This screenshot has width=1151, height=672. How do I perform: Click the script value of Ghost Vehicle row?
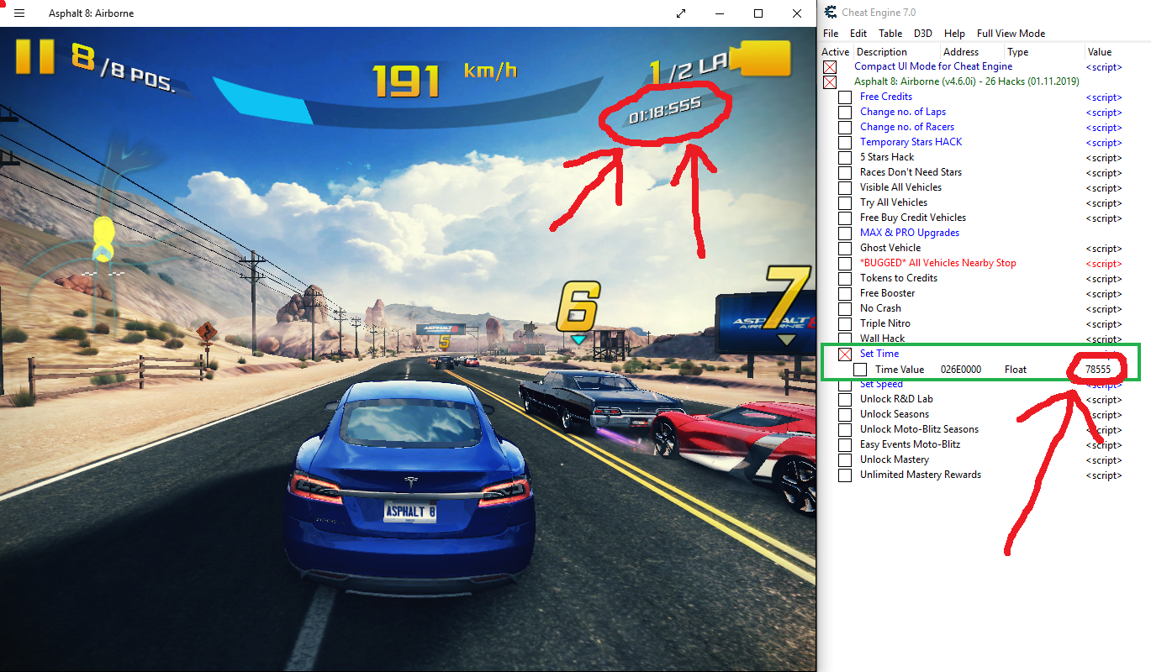point(1104,249)
